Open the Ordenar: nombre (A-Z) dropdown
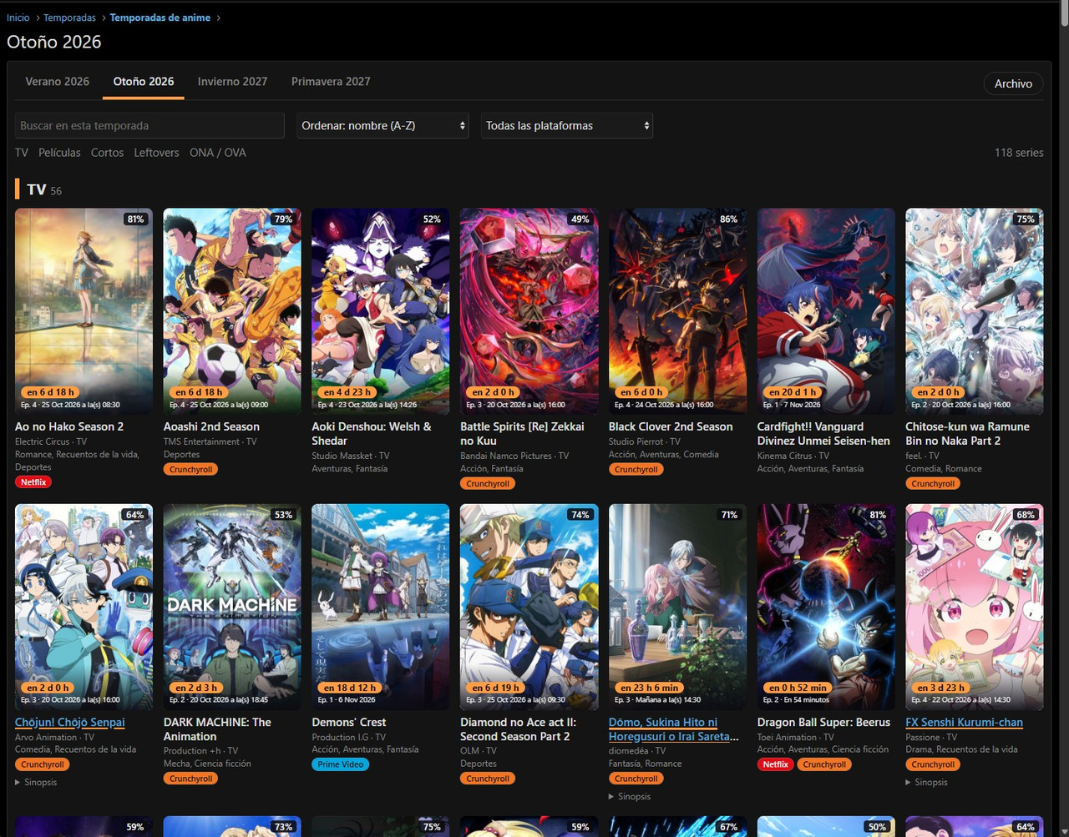This screenshot has width=1069, height=837. (x=383, y=125)
